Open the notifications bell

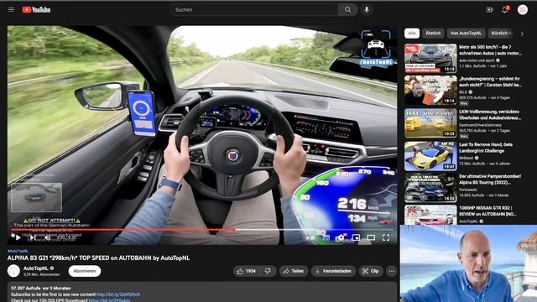click(x=505, y=9)
